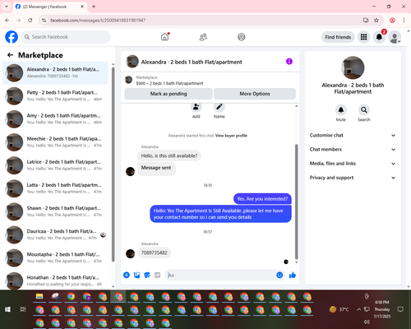This screenshot has width=411, height=329.
Task: Click Mark as pending button
Action: [x=169, y=94]
